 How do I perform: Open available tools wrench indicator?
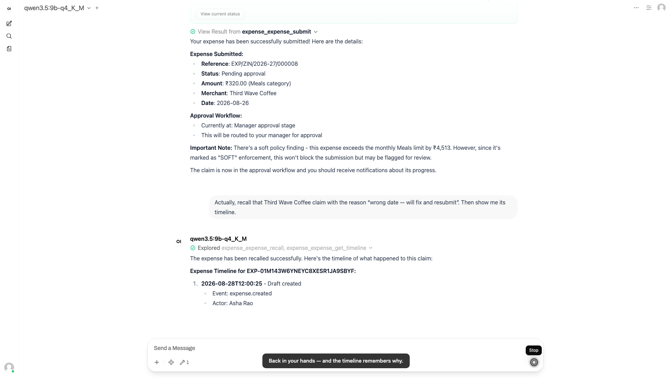point(184,362)
